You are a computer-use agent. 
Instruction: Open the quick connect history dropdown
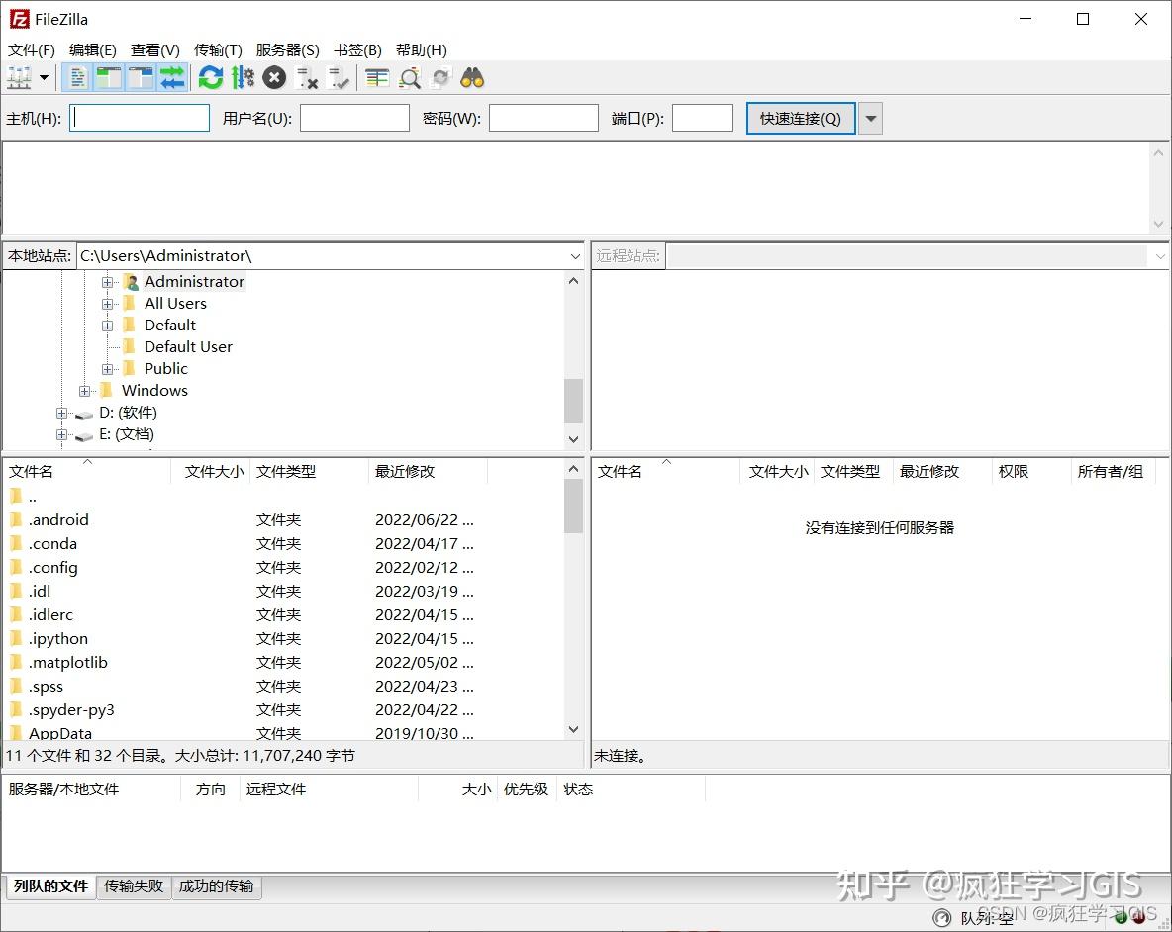(x=869, y=117)
